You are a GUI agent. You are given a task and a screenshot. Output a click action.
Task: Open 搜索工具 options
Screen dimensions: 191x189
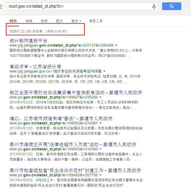96,21
